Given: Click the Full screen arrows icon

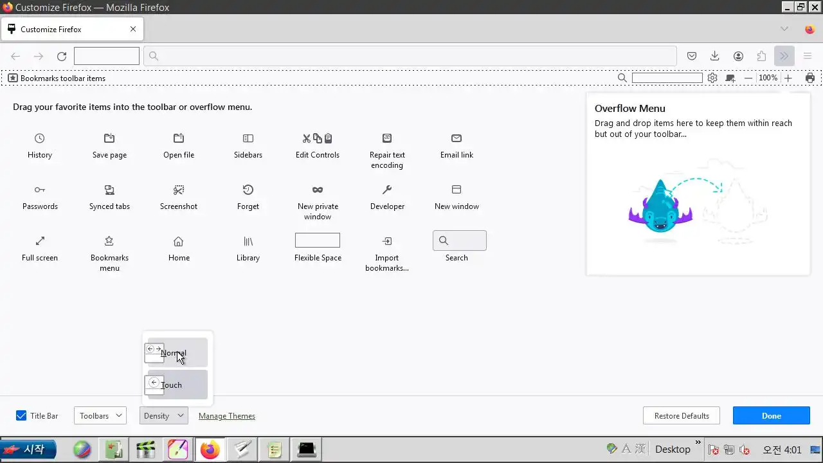Looking at the screenshot, I should pos(40,241).
